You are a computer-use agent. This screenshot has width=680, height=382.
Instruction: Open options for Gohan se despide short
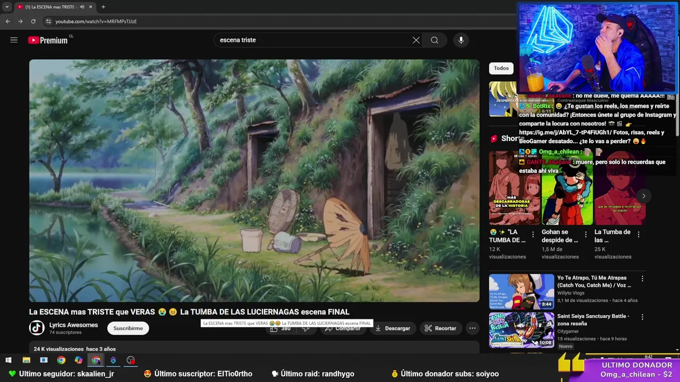[x=585, y=234]
